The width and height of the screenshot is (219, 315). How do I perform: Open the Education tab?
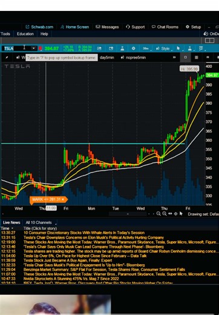pyautogui.click(x=25, y=34)
